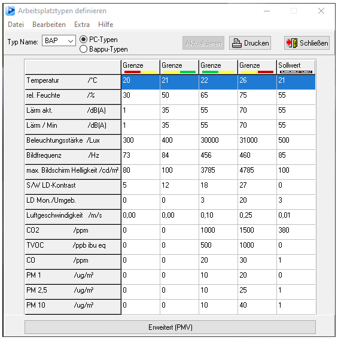The width and height of the screenshot is (338, 340).
Task: Click the printer icon on Drucken button
Action: [236, 43]
